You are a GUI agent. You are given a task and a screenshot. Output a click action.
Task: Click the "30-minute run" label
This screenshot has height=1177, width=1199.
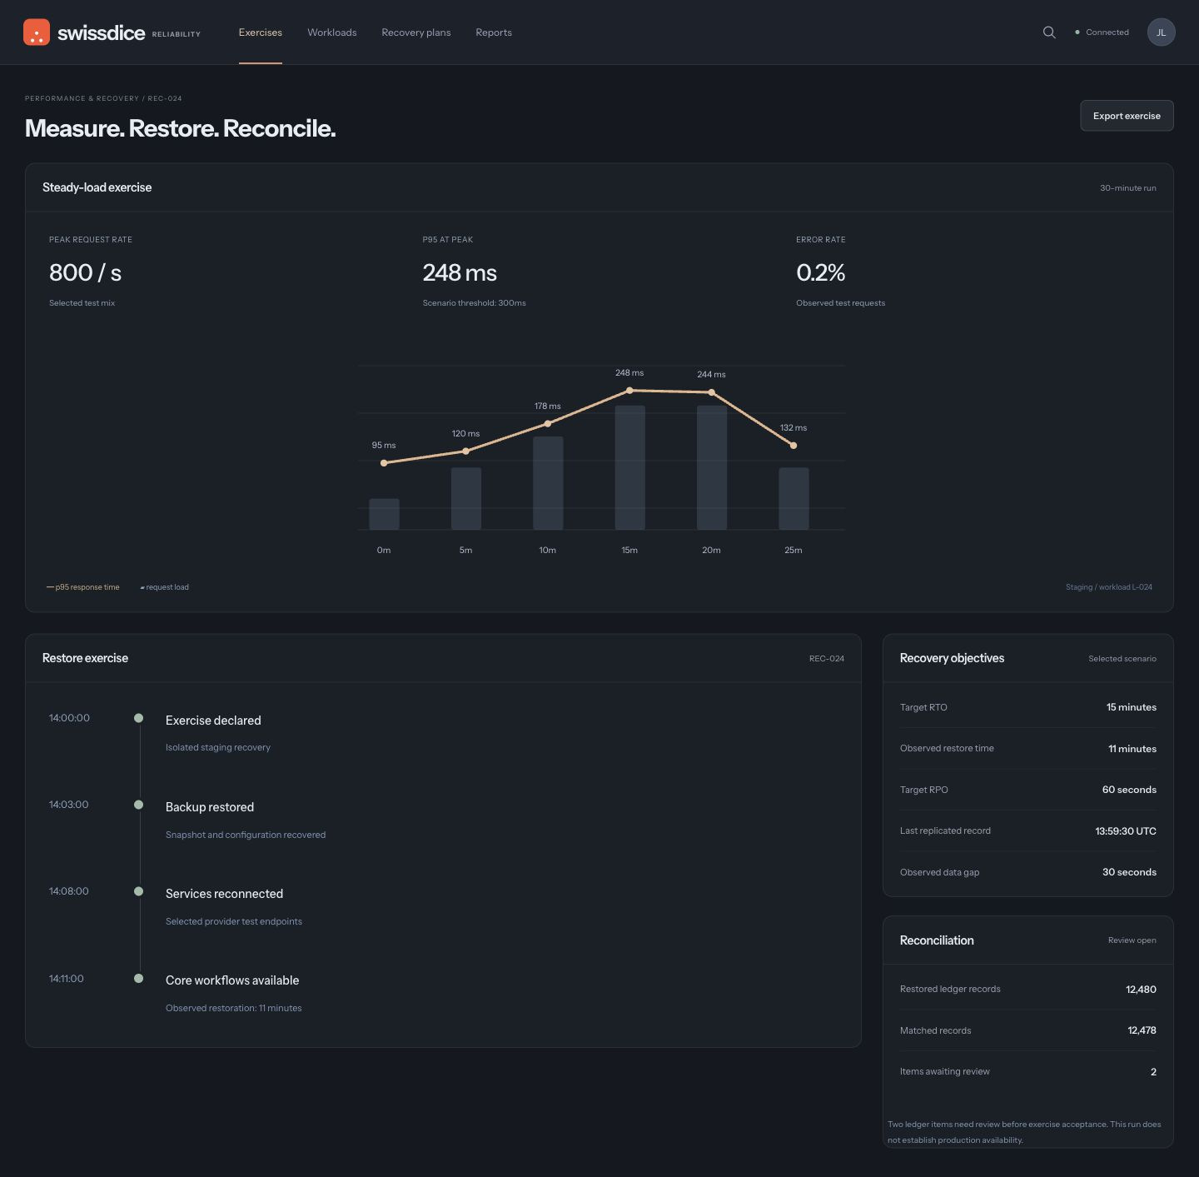tap(1128, 188)
